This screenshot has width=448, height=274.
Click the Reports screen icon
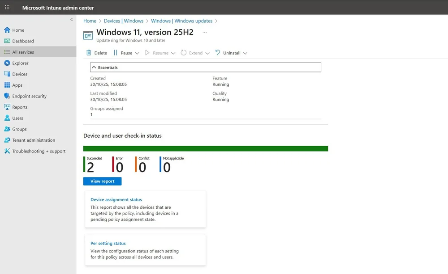coord(7,107)
